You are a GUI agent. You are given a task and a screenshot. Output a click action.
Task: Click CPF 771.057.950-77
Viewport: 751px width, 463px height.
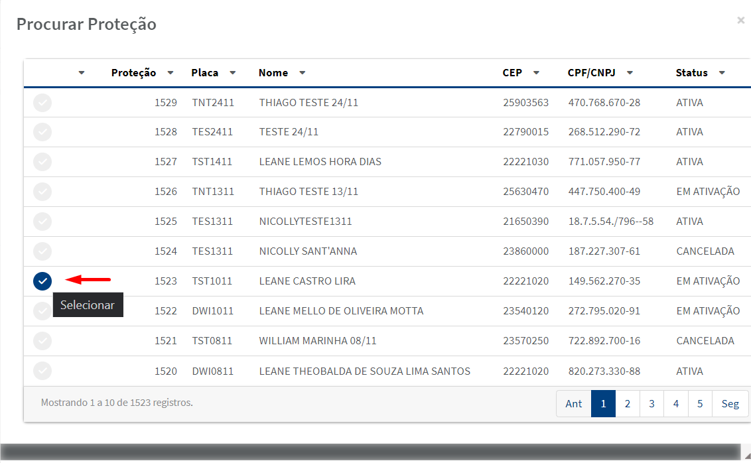(604, 162)
